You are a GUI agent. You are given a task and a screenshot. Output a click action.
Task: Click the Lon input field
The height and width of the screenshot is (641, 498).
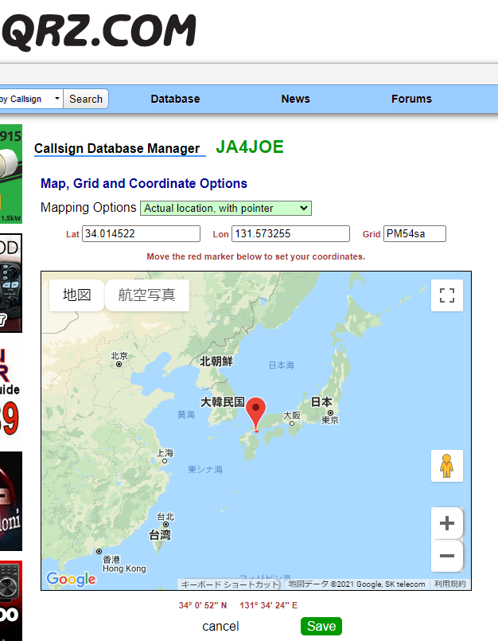290,234
